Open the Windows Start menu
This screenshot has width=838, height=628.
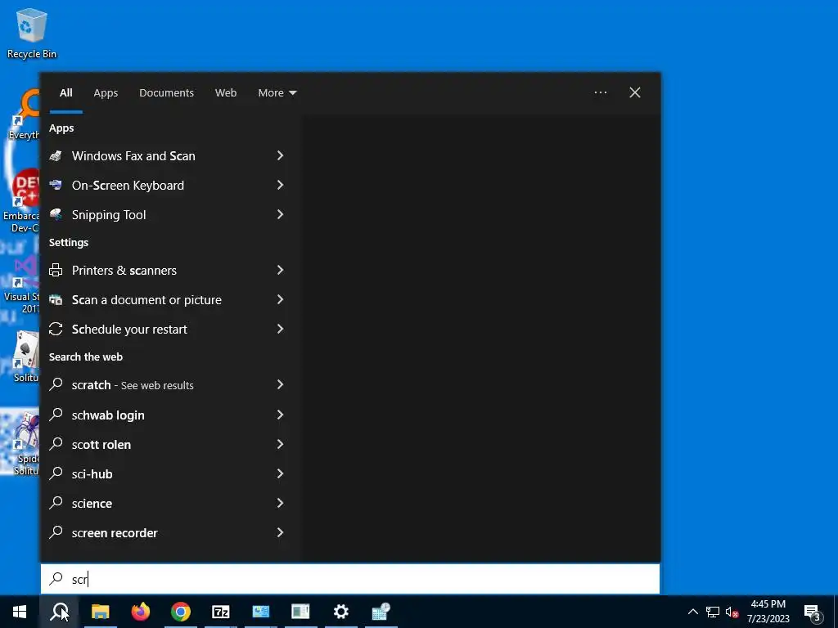[x=20, y=612]
